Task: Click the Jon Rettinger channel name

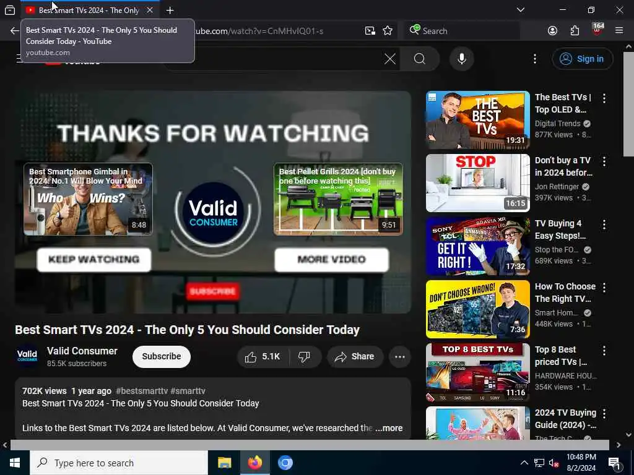Action: coord(557,187)
